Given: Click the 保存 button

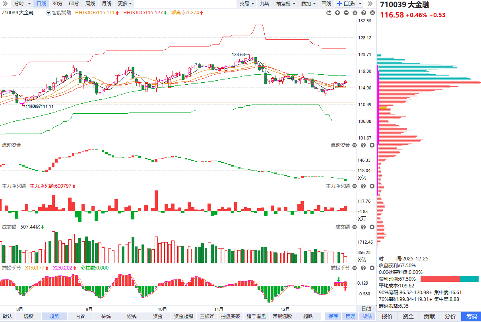Looking at the screenshot, I should click(x=333, y=316).
